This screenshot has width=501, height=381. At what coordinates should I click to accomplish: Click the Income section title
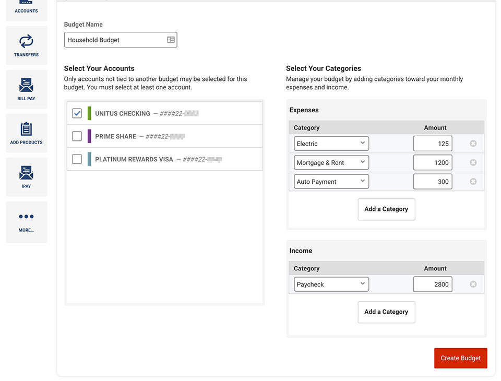click(301, 251)
